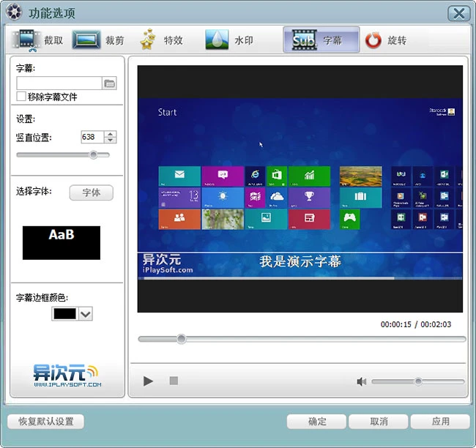Screen dimensions: 476x448
Task: Click the 字体 font button
Action: [x=92, y=193]
